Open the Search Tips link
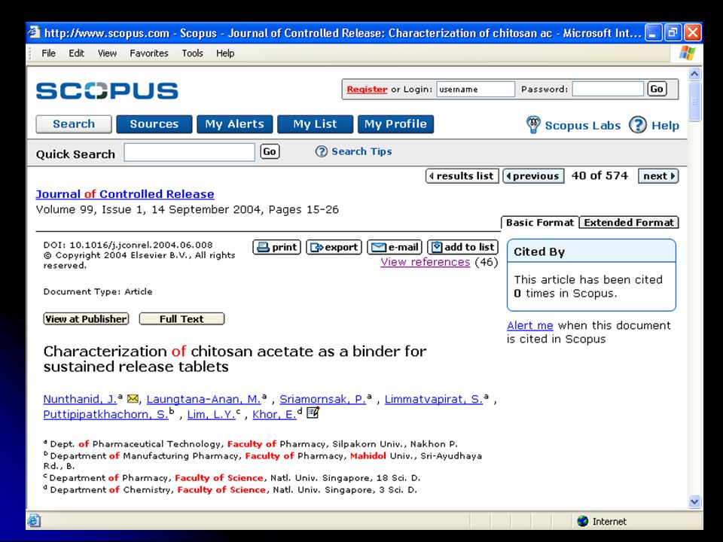Viewport: 723px width, 542px height. click(361, 151)
